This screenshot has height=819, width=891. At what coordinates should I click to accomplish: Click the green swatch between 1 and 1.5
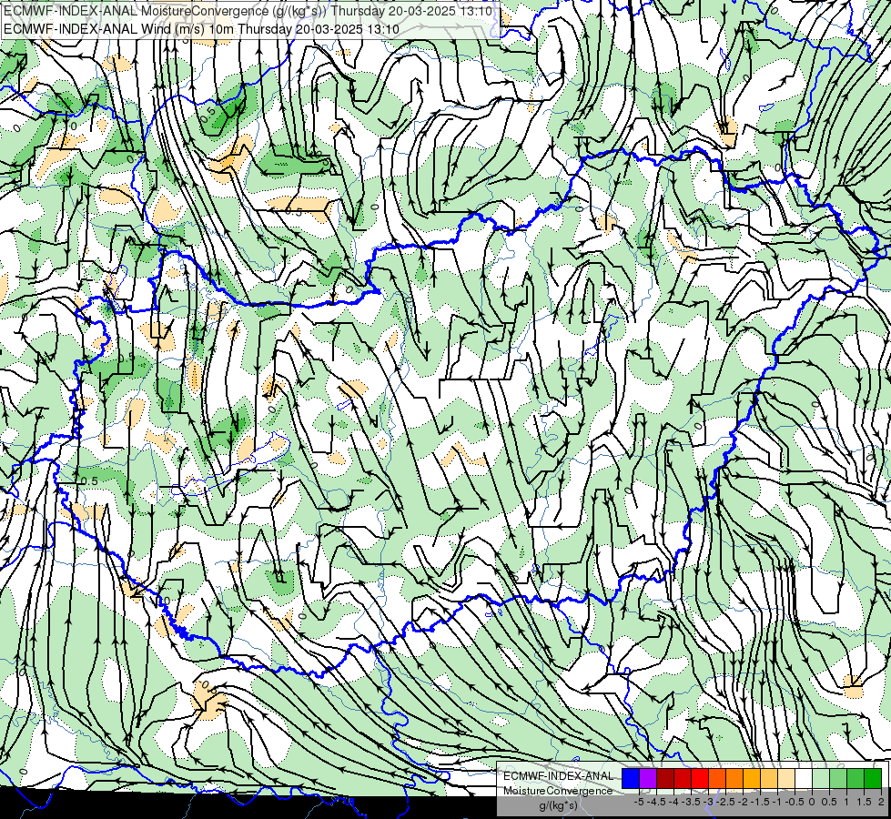(856, 778)
